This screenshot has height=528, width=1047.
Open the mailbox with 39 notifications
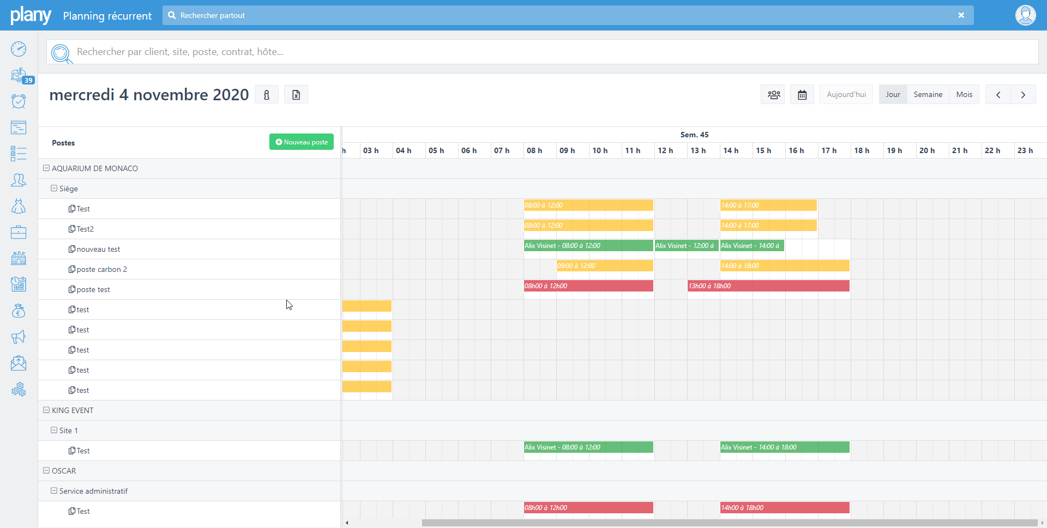click(19, 75)
